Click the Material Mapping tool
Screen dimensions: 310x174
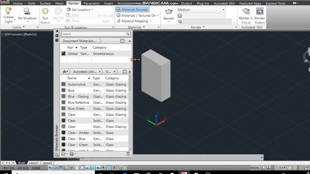(x=134, y=21)
